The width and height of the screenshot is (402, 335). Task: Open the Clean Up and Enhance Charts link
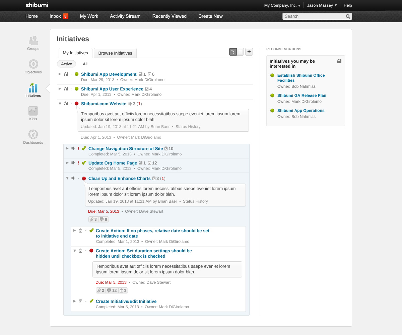[120, 179]
